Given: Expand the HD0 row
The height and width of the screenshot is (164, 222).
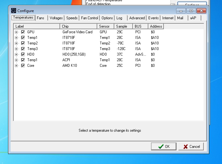Looking at the screenshot, I should [x=16, y=54].
